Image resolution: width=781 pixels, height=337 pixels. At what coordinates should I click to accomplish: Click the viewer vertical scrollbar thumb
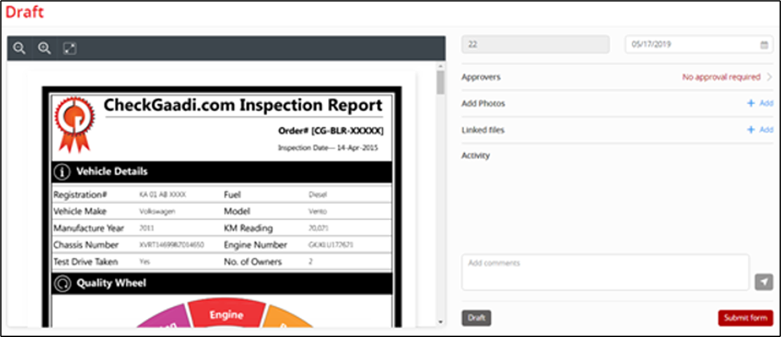click(440, 82)
